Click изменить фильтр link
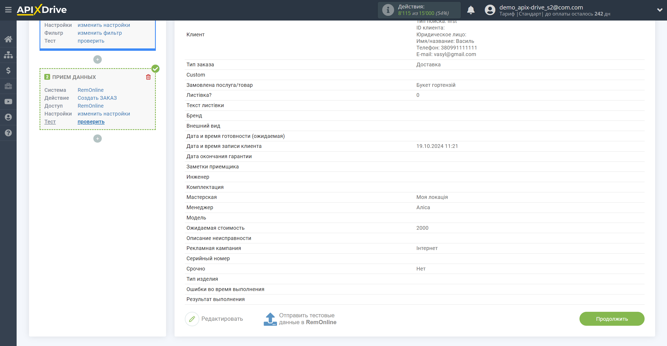The image size is (667, 346). pyautogui.click(x=100, y=33)
